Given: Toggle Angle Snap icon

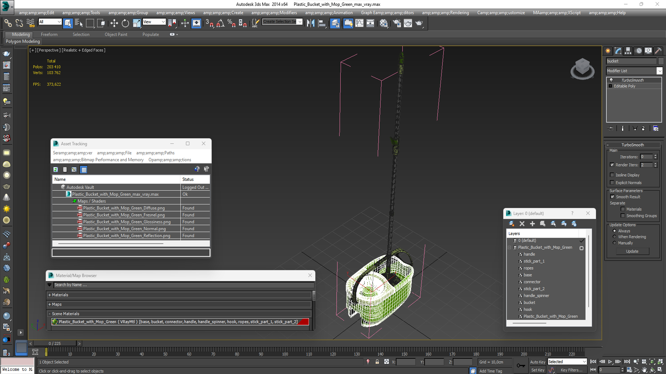Looking at the screenshot, I should click(x=220, y=23).
